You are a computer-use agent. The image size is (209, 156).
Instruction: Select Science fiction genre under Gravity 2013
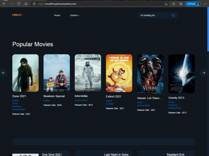[175, 108]
